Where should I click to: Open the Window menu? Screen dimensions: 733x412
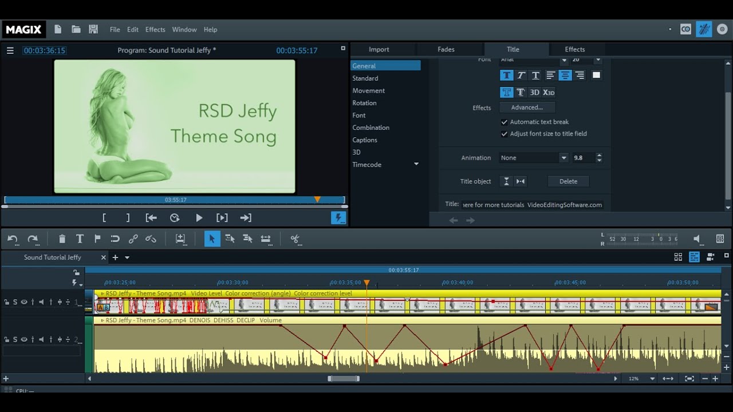click(x=184, y=30)
